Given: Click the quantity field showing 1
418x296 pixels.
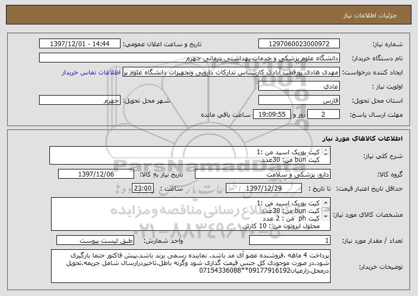Looking at the screenshot, I should pyautogui.click(x=290, y=240).
